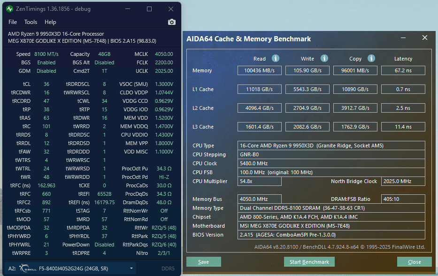Viewport: 438px width, 276px height.
Task: Click the Chipset field AMD 800-Series
Action: (x=331, y=217)
